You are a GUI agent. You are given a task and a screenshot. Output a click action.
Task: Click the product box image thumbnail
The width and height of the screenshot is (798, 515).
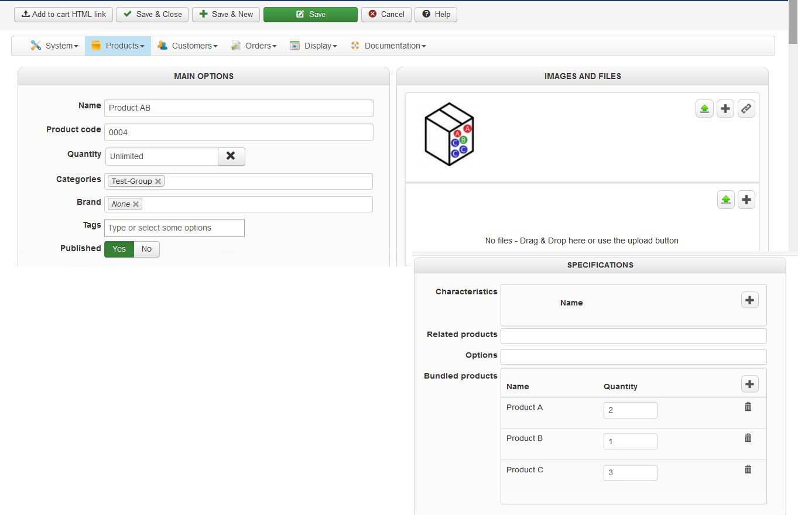pos(449,135)
